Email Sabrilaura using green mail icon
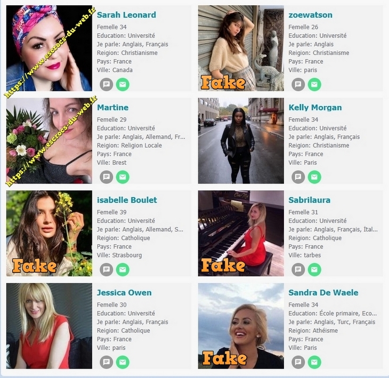The width and height of the screenshot is (389, 378). [314, 270]
